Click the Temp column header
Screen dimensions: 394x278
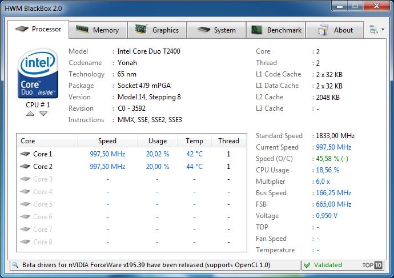[x=194, y=141]
